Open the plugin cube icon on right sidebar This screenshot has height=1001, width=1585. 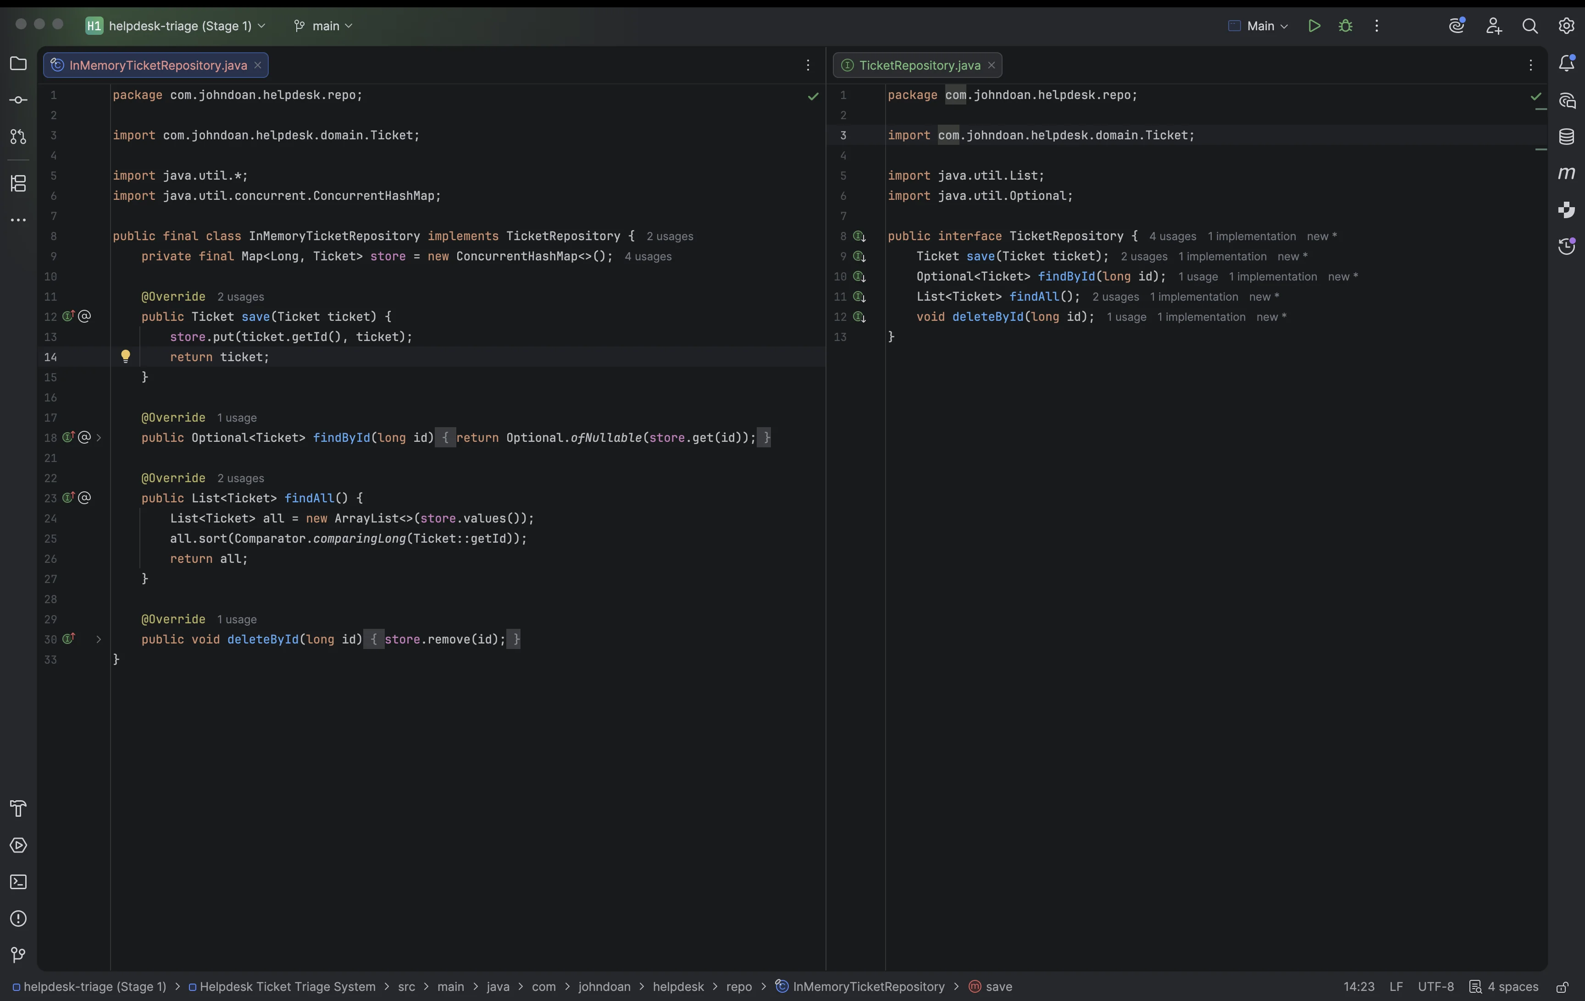1567,210
